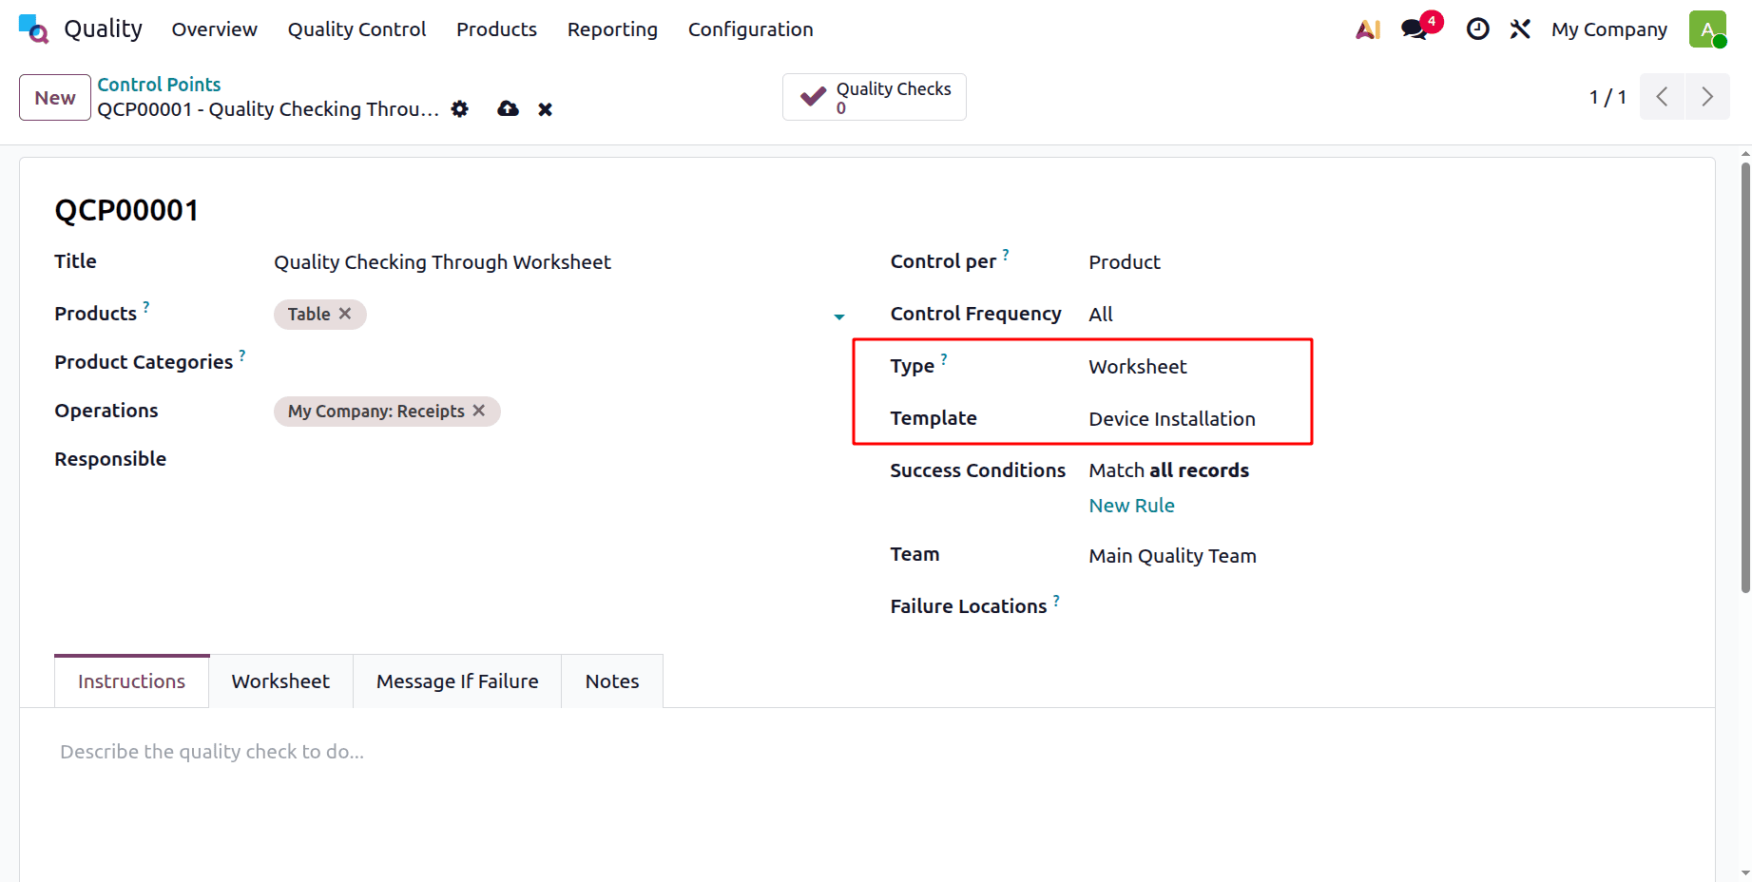Open the Quality Checks smart button
Viewport: 1752px width, 882px height.
click(875, 97)
